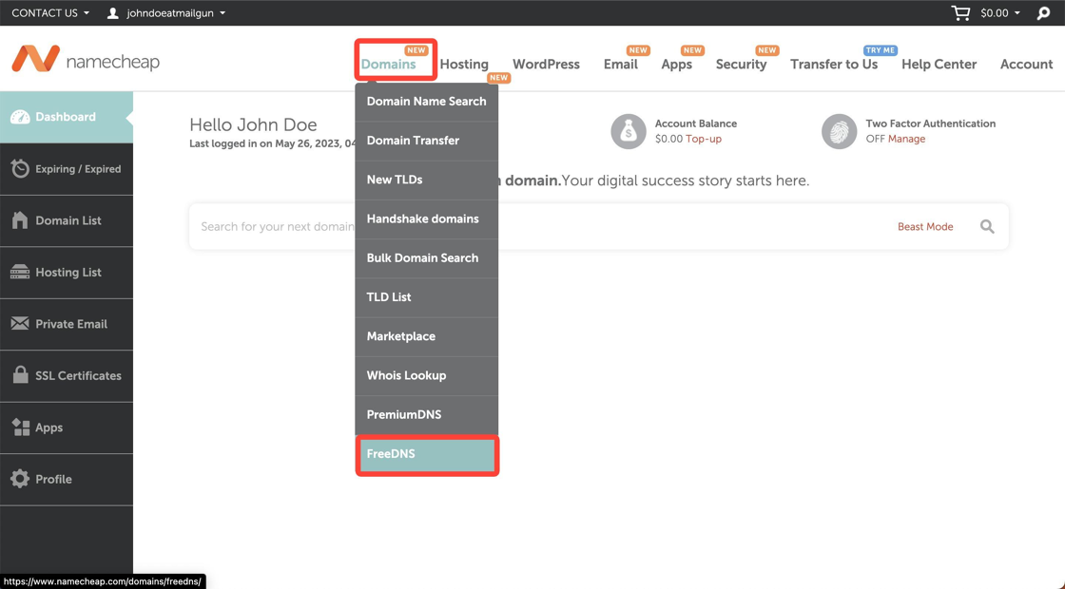Open the johndoeatmailgun account dropdown
The width and height of the screenshot is (1065, 589).
coord(176,13)
